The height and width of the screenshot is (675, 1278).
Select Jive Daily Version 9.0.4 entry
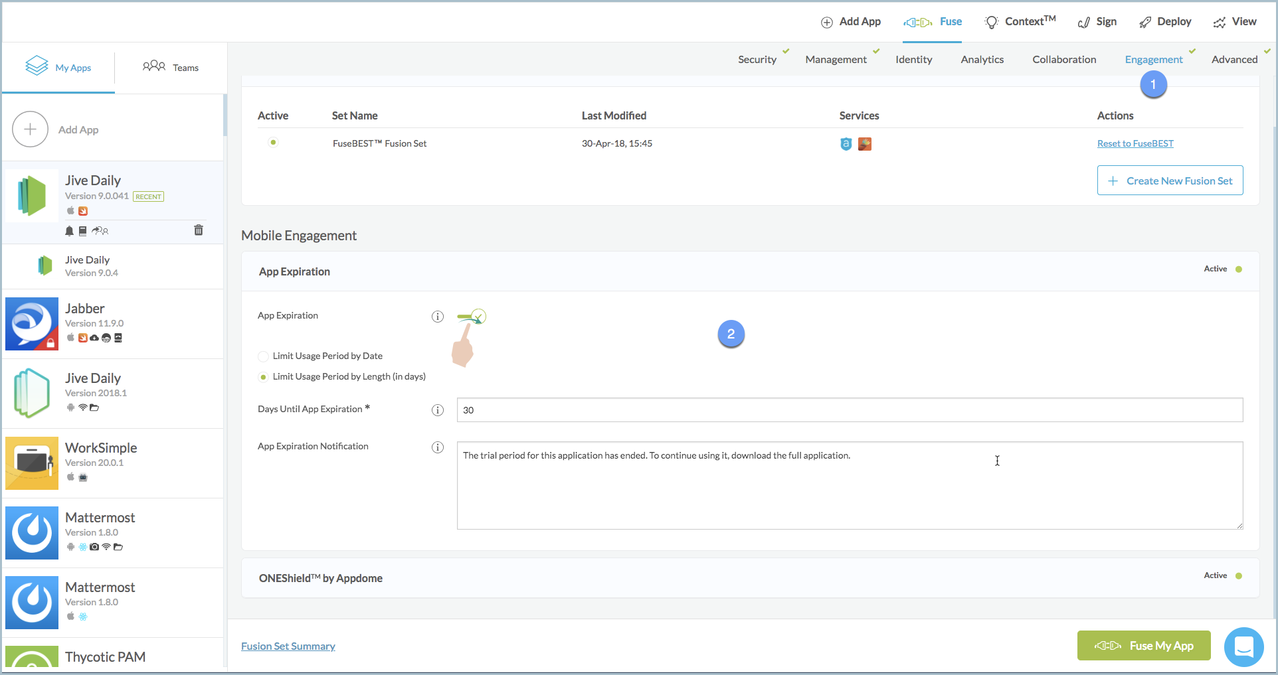(113, 266)
